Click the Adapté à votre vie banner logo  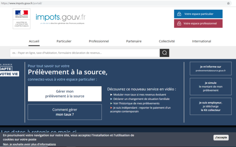[9, 70]
